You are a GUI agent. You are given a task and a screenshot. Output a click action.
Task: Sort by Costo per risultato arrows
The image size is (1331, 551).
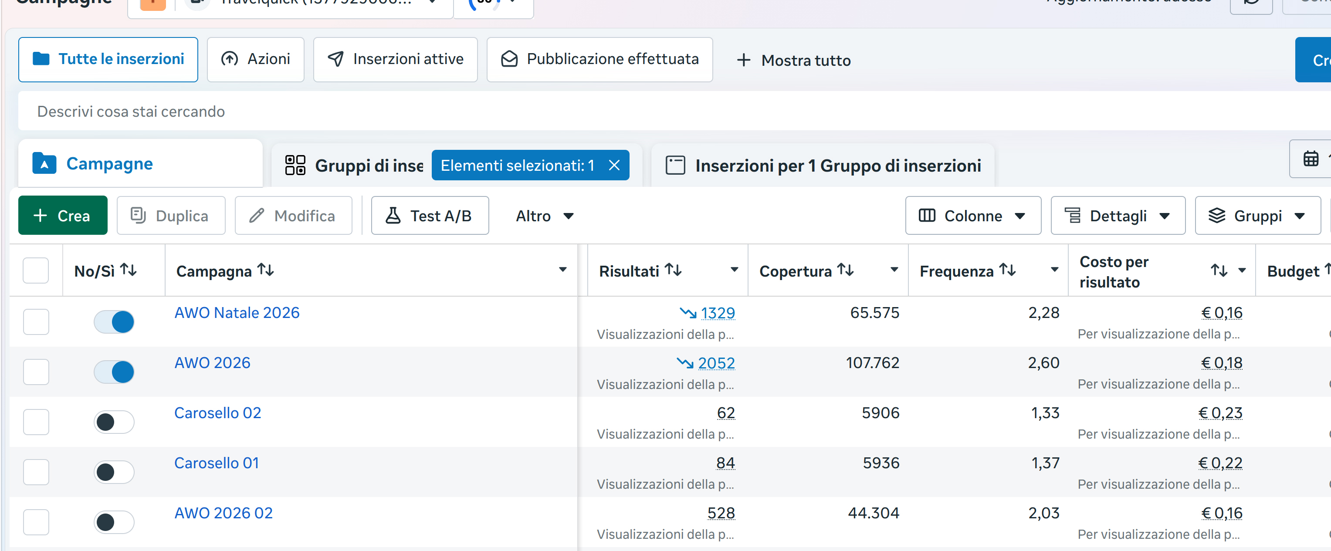pyautogui.click(x=1219, y=270)
